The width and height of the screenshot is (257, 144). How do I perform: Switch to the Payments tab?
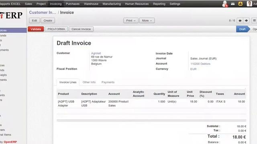point(108,82)
